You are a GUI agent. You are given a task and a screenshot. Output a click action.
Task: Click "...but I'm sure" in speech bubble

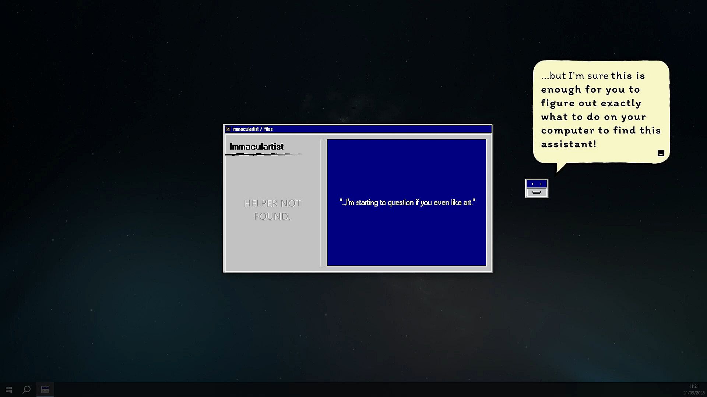[574, 76]
